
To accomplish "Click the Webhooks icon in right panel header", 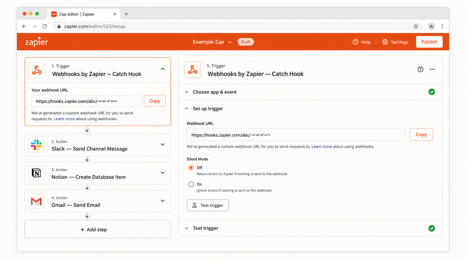I will [193, 70].
